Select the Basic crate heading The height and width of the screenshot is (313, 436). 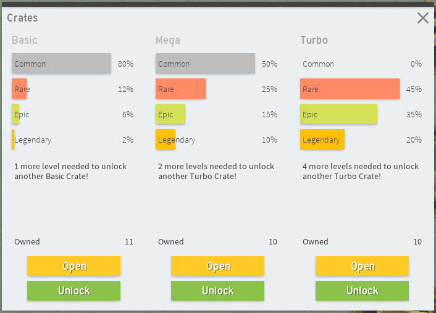(x=25, y=40)
